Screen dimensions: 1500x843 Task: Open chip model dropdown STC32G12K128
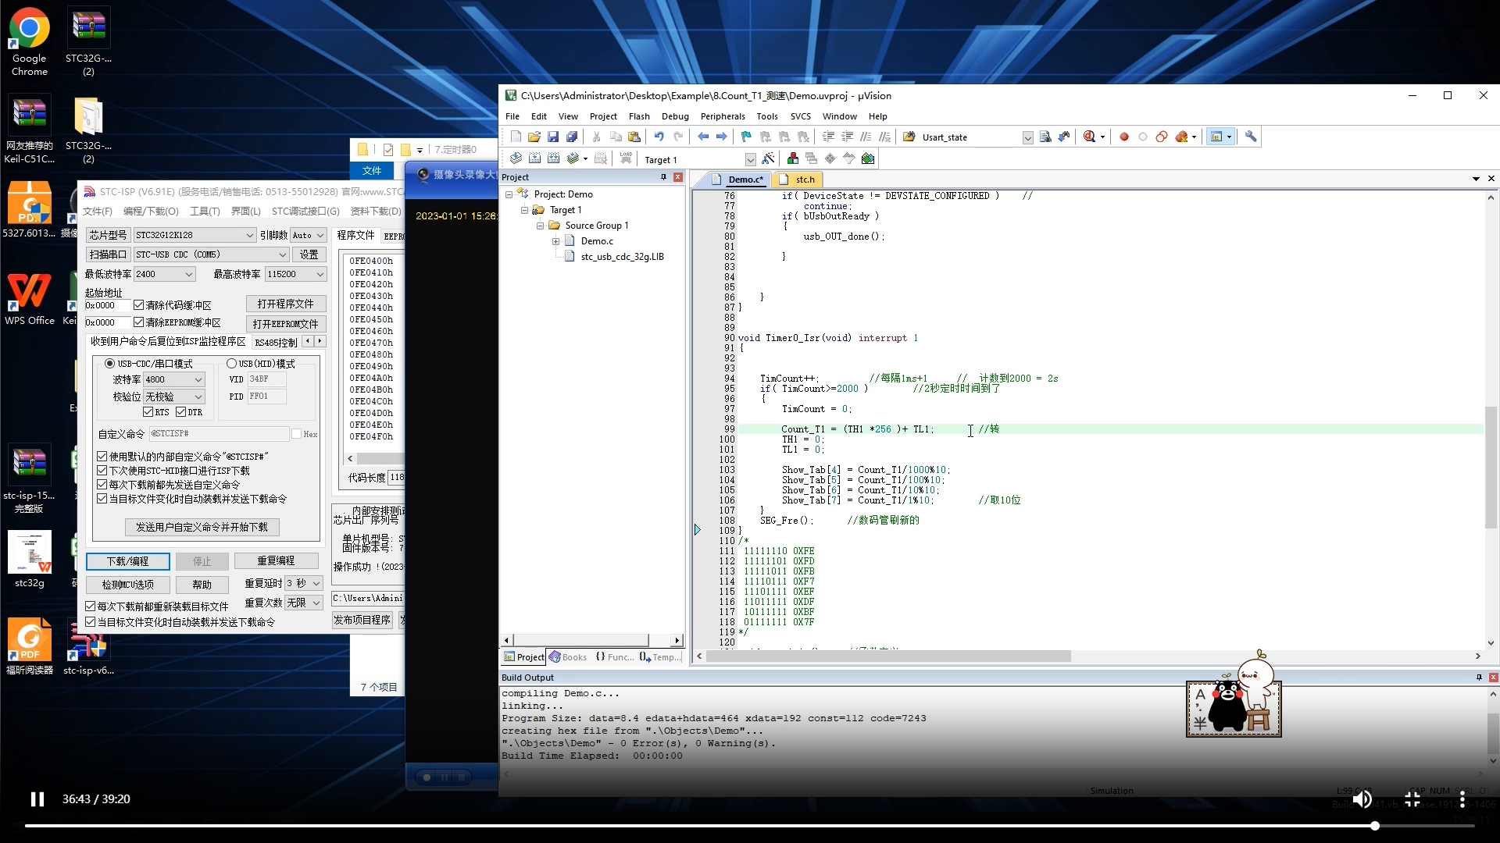195,235
